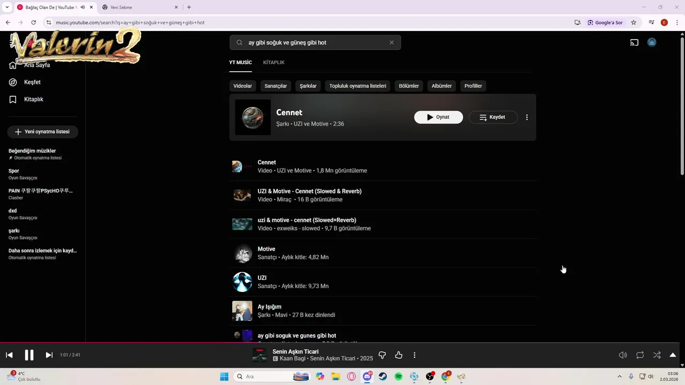The image size is (685, 385).
Task: Open Windows Start menu
Action: click(x=224, y=376)
